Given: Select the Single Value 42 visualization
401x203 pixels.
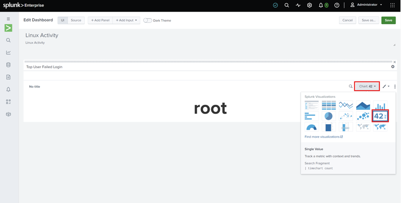Looking at the screenshot, I should coord(380,116).
